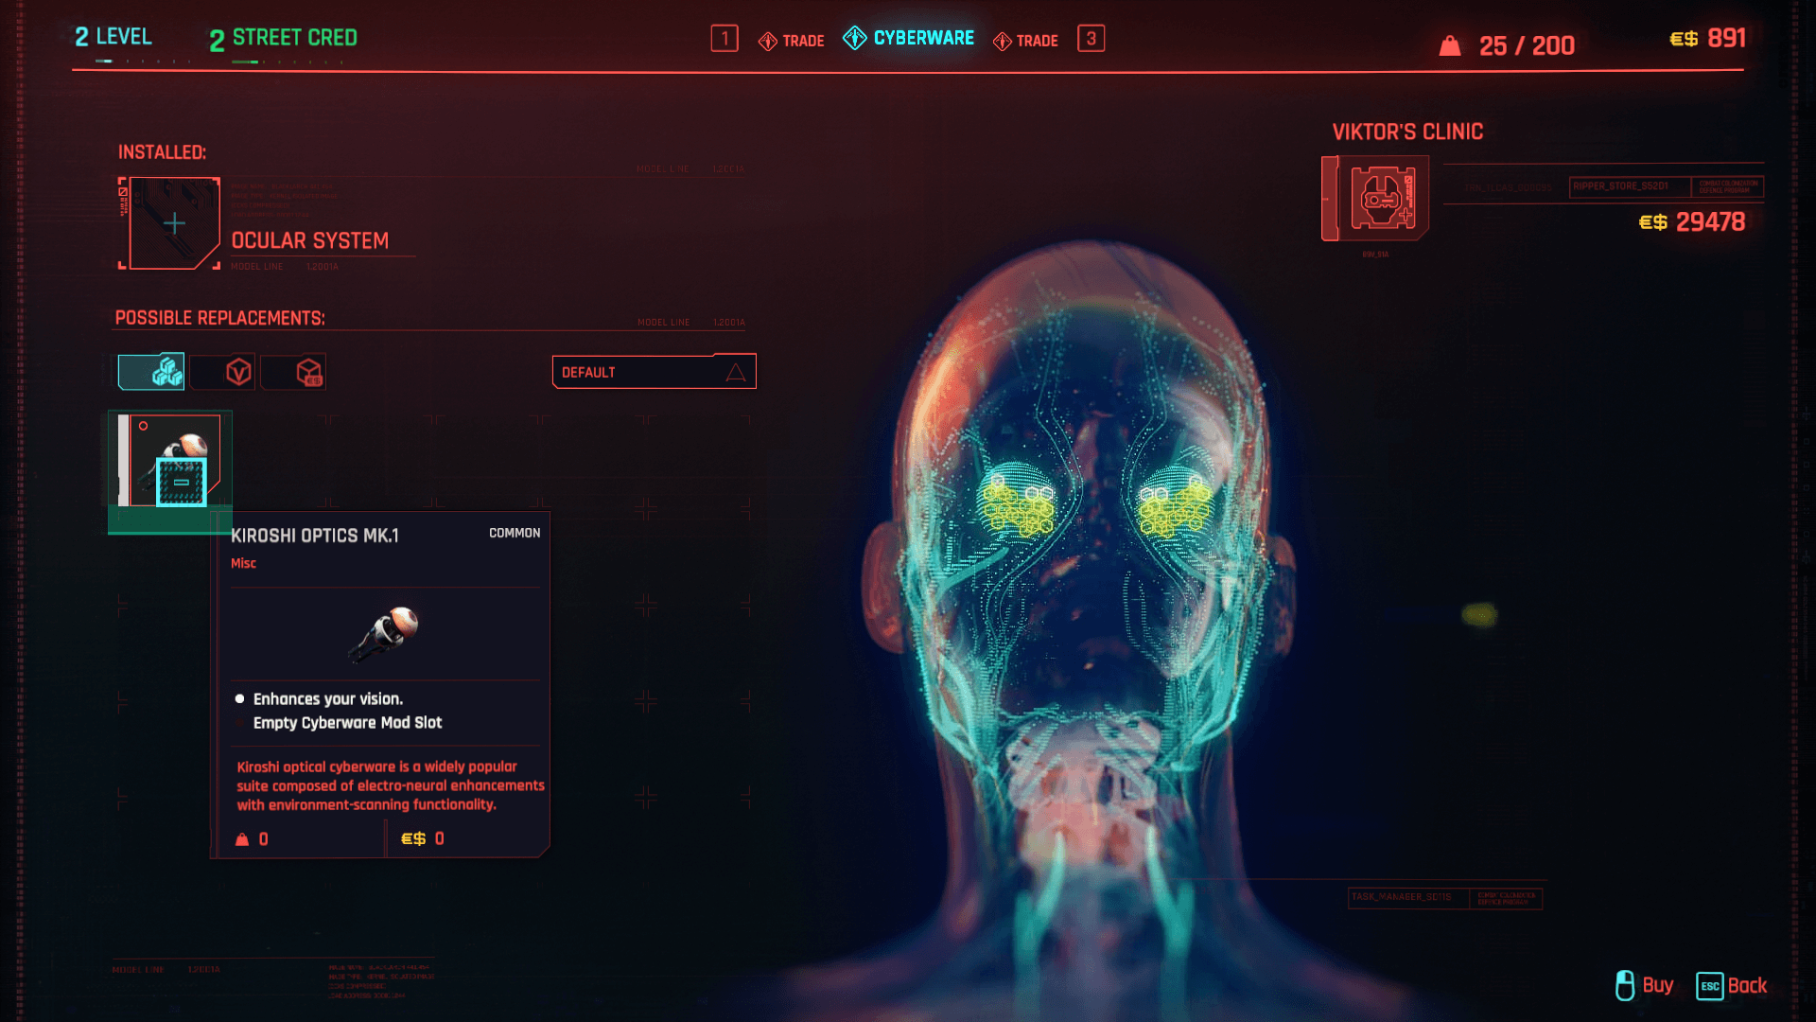Click the Kiroshi optics tooltip image
Screen dimensions: 1816x1022
click(384, 633)
